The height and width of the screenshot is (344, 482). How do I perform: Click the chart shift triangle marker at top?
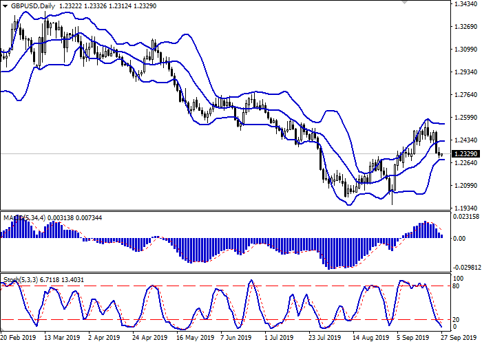click(x=404, y=3)
